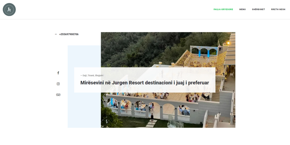Click the 'Dajt, Tiranë, Shqipëri' location text
Screen dimensions: 290x145
(x=92, y=75)
